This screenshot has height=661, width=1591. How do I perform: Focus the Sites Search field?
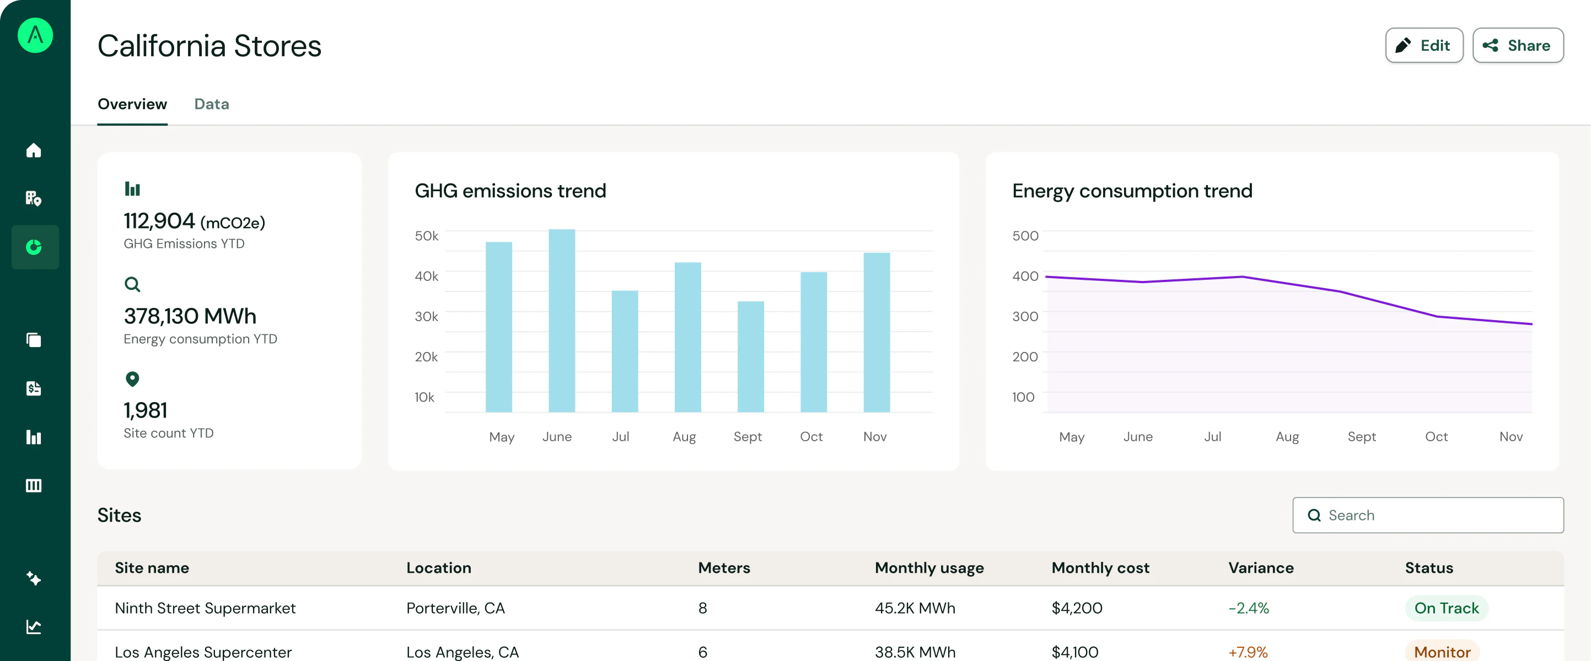pyautogui.click(x=1427, y=516)
